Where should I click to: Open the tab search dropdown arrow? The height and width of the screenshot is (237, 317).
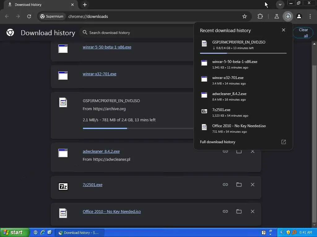280,5
